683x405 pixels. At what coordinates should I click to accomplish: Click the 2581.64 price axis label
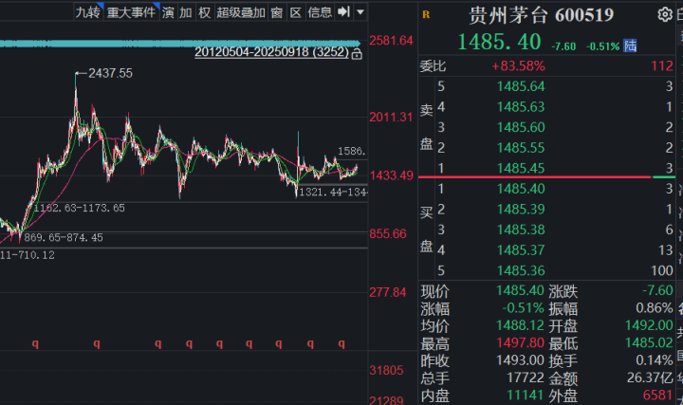point(391,41)
